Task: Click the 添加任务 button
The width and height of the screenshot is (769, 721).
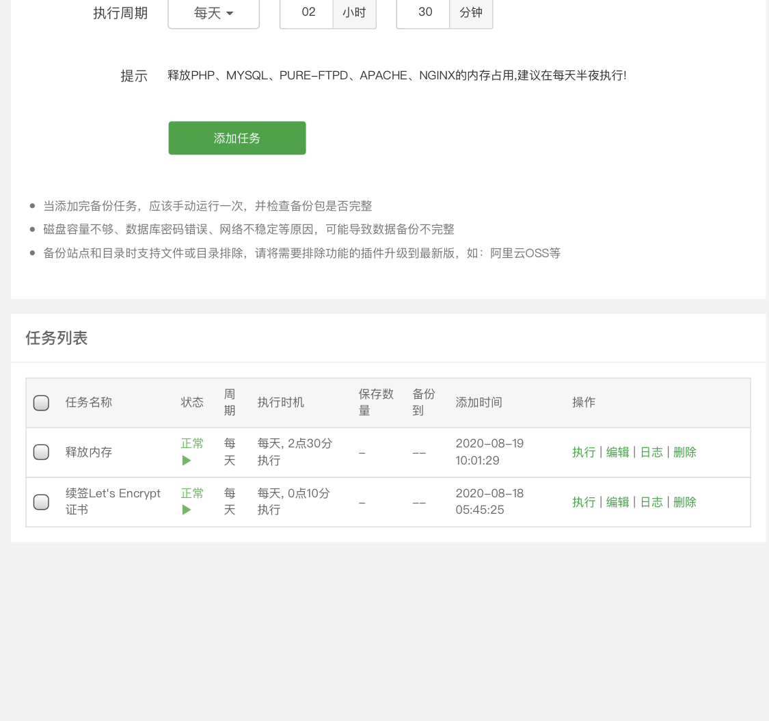Action: pyautogui.click(x=237, y=138)
